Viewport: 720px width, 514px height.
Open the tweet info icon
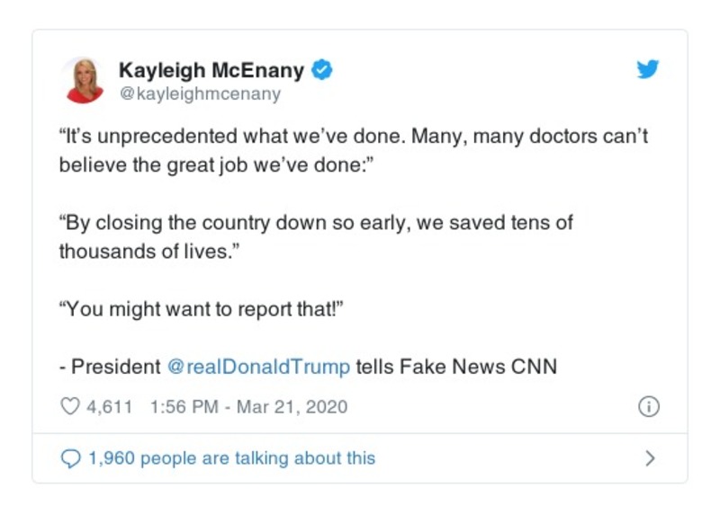point(648,407)
